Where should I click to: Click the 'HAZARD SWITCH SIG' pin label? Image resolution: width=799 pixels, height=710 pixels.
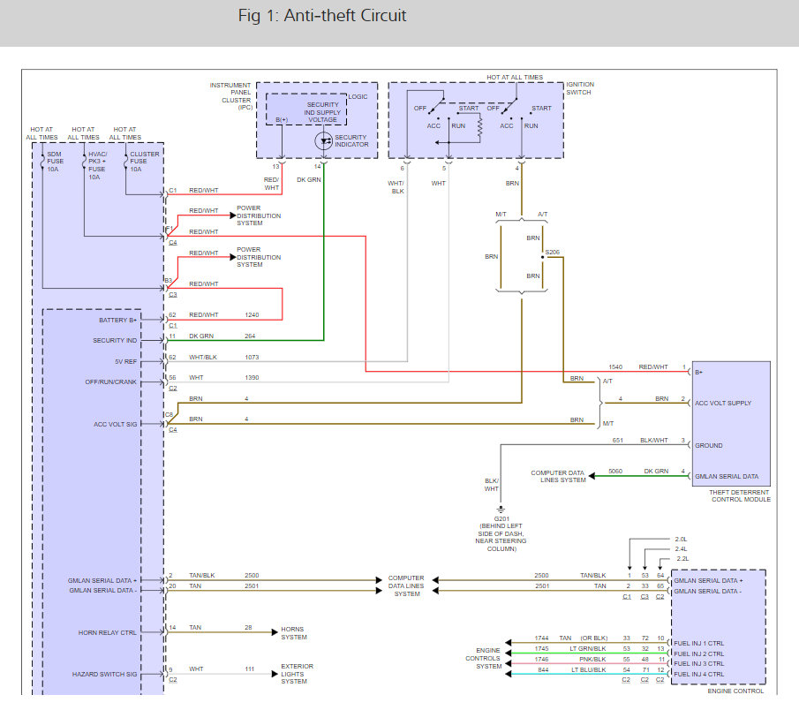[104, 674]
